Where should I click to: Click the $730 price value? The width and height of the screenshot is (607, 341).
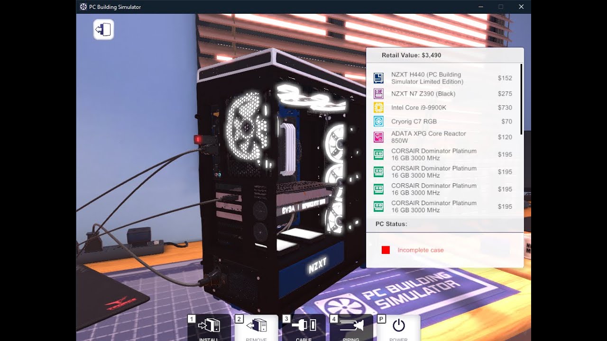pos(505,108)
